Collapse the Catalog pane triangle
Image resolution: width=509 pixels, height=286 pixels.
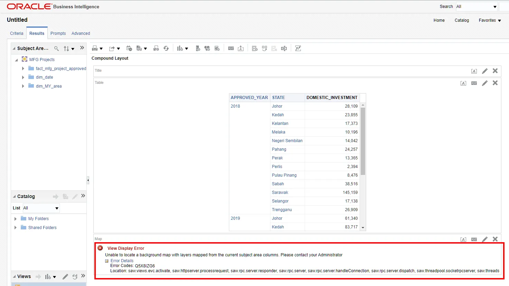tap(14, 197)
